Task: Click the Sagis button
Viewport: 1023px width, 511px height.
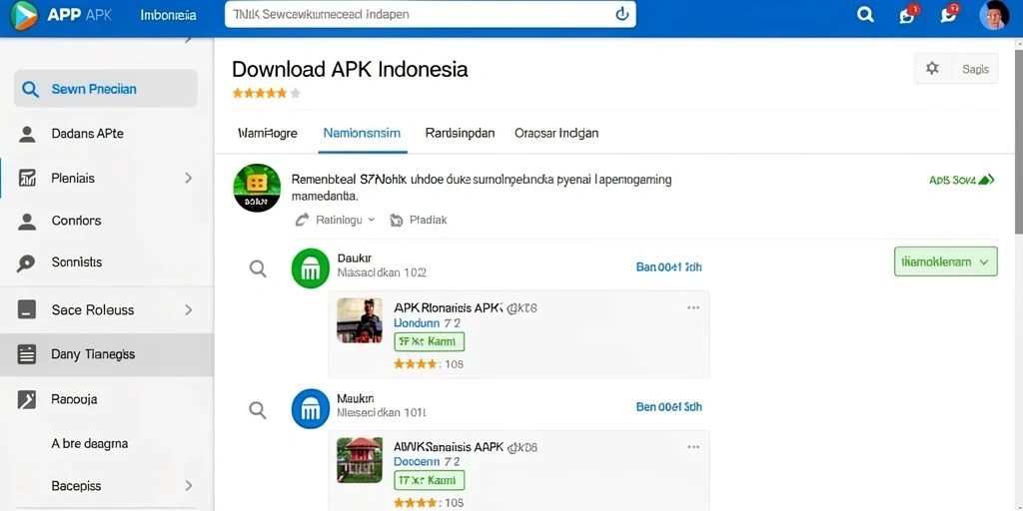Action: click(975, 69)
